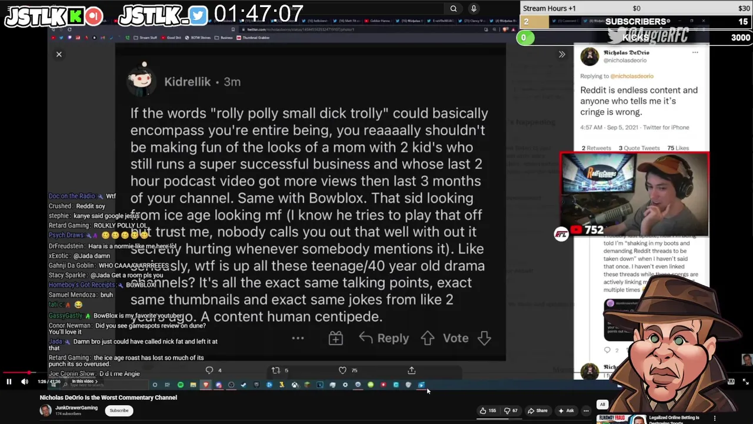Open the miniplayer icon in player controls
The image size is (753, 424).
[x=731, y=382]
